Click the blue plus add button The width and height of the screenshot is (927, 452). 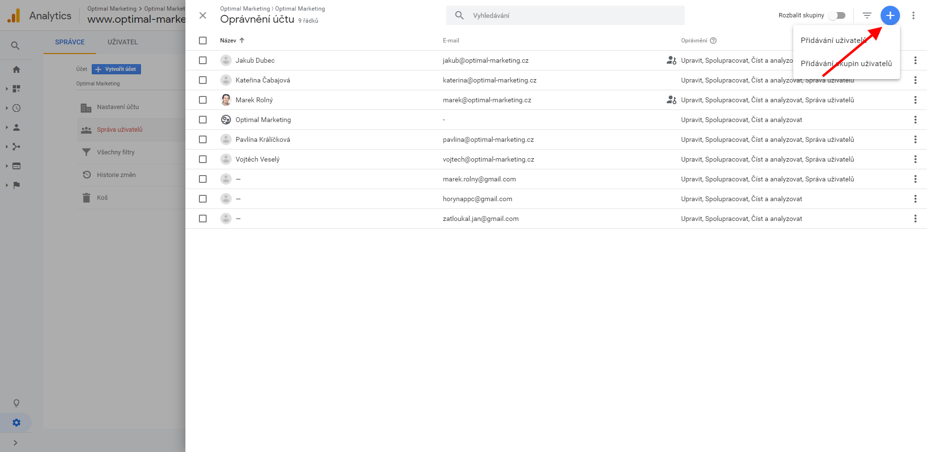point(890,15)
